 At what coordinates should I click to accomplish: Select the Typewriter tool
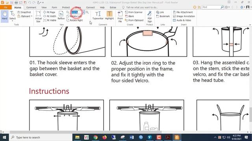[98, 16]
